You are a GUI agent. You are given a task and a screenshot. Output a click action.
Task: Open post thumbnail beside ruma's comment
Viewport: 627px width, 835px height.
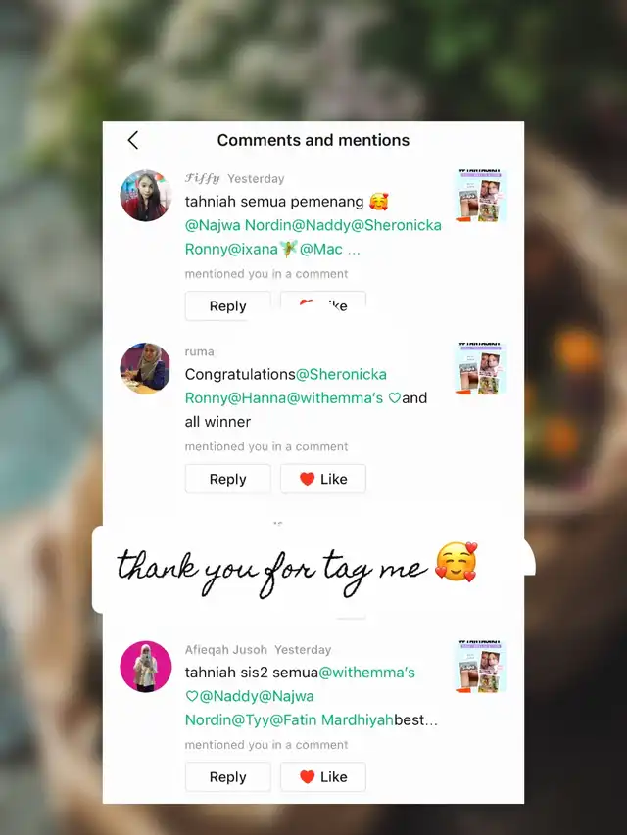pyautogui.click(x=480, y=368)
